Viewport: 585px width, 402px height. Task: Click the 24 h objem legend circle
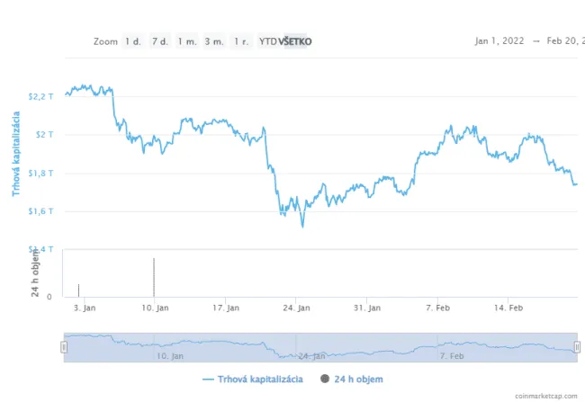[x=324, y=379]
